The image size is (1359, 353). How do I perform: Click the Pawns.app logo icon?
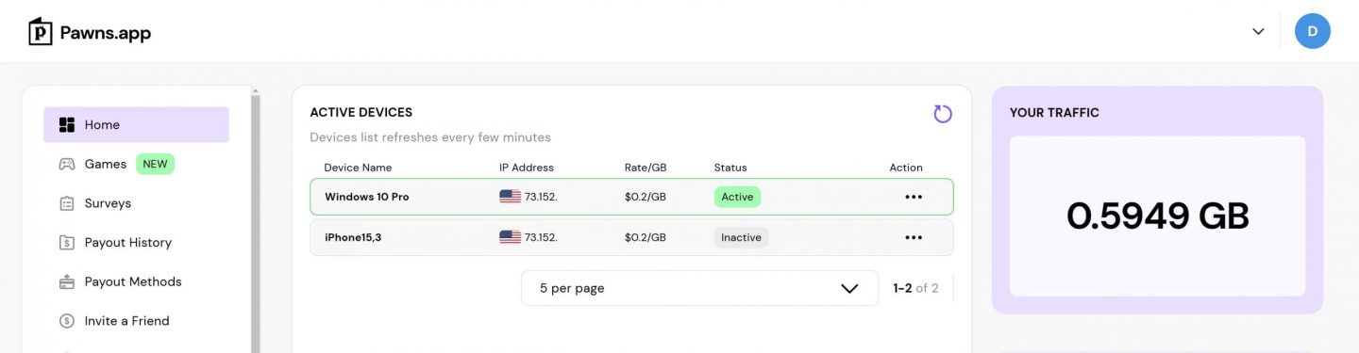41,32
